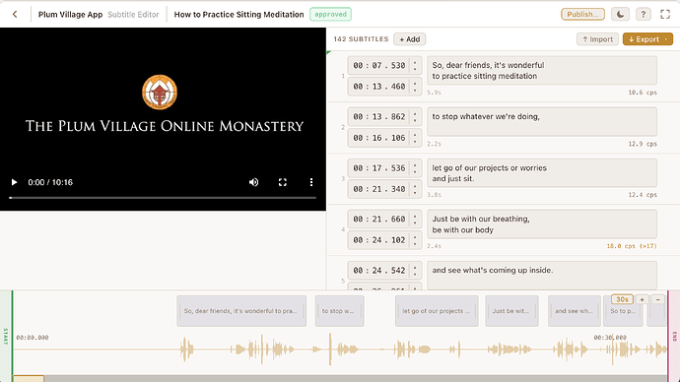The width and height of the screenshot is (680, 382).
Task: Click the '142 SUBTITLES' count label
Action: pos(361,39)
